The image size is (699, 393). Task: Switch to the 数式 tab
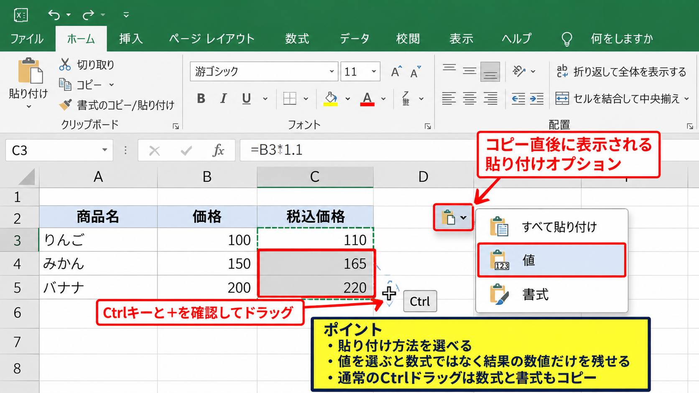point(297,39)
